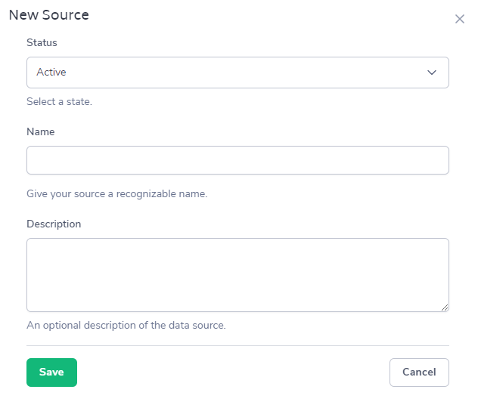Click the optional description helper text
The width and height of the screenshot is (478, 408).
(126, 326)
